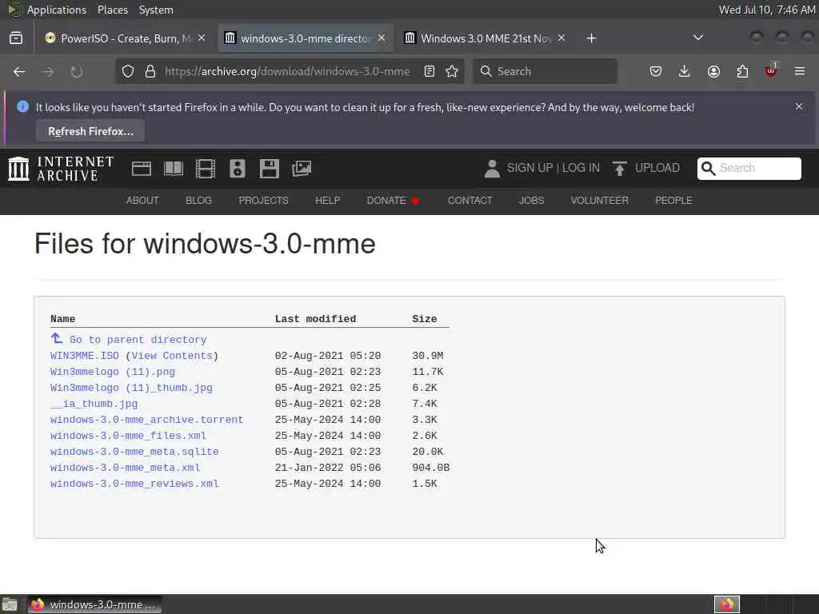
Task: Open __ia_thumb.jpg file link
Action: (x=94, y=404)
